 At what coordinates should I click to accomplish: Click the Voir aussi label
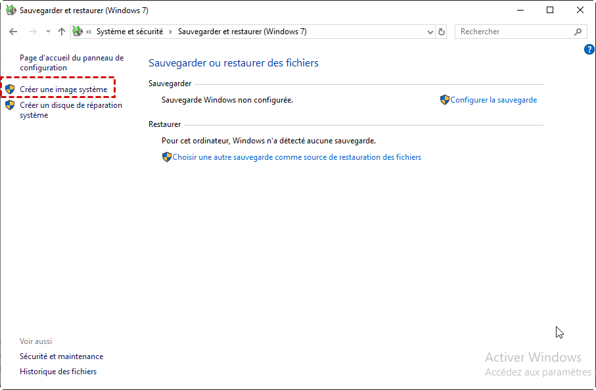(35, 341)
